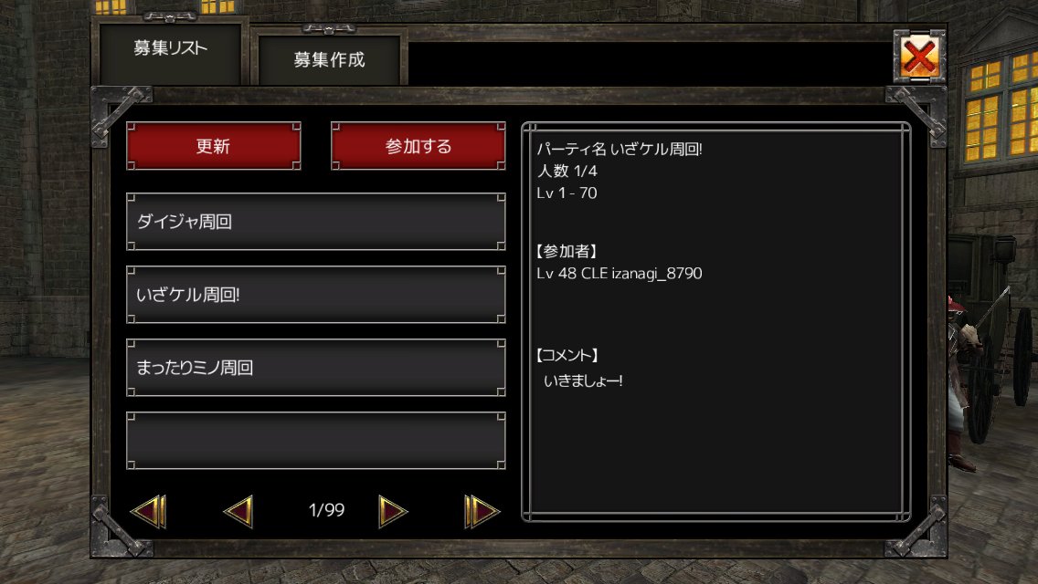Select the まったりミノ周回 party entry
The image size is (1038, 584).
316,368
